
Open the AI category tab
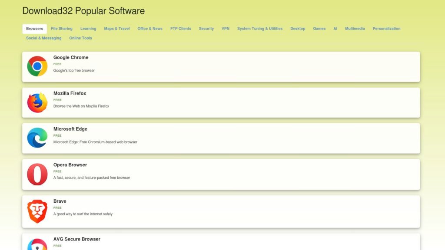(335, 29)
